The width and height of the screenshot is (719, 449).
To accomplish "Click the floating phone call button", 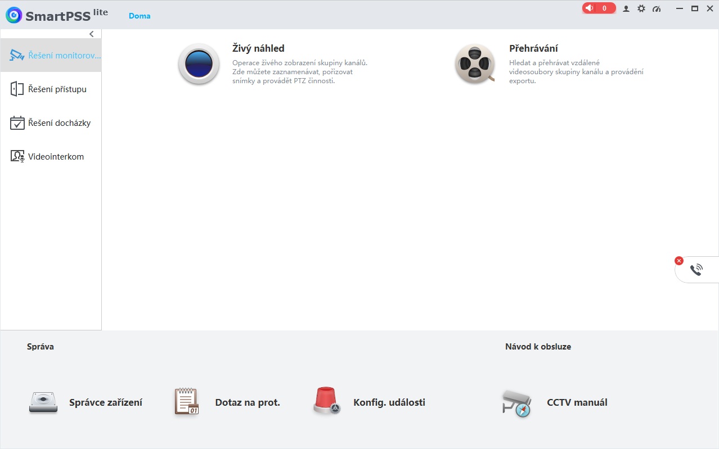I will point(696,270).
